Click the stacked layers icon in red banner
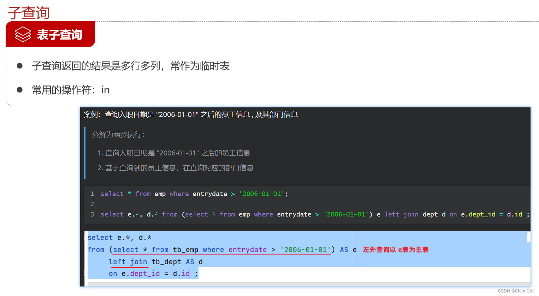Image resolution: width=539 pixels, height=296 pixels. click(x=23, y=34)
